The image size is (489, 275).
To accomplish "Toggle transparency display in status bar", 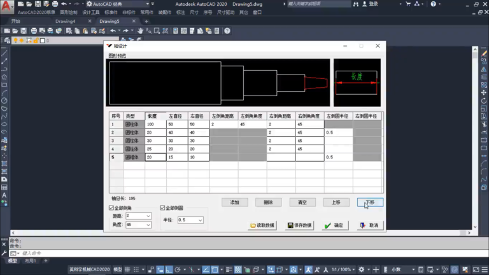I will [238, 269].
